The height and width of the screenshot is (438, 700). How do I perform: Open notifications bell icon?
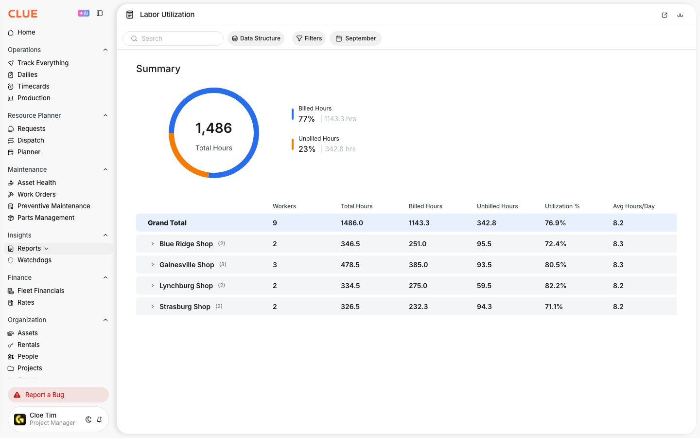point(99,420)
